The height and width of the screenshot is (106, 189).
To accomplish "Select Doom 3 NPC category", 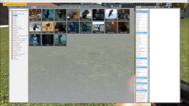I will point(15,22).
